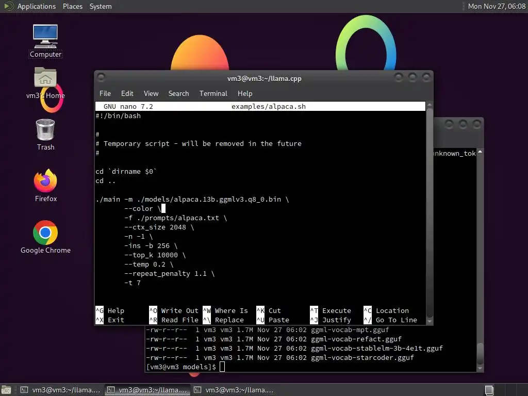Click the '#!/bin/bash' line in nano
528x396 pixels.
pyautogui.click(x=118, y=116)
